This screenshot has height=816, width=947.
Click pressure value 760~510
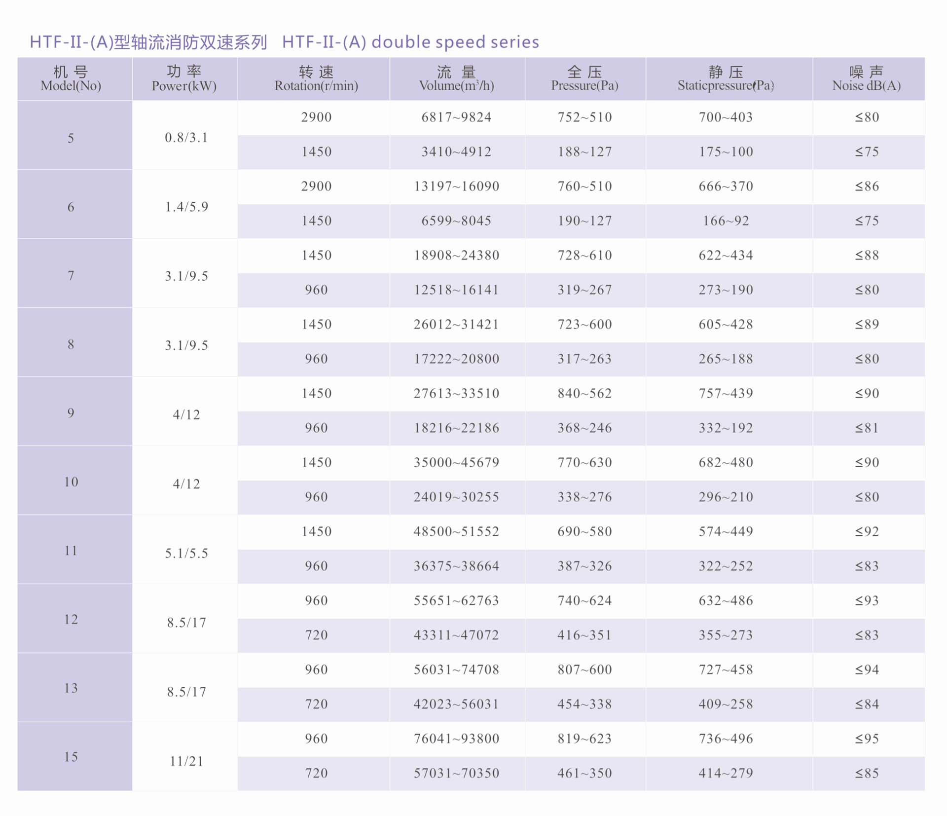tap(584, 186)
